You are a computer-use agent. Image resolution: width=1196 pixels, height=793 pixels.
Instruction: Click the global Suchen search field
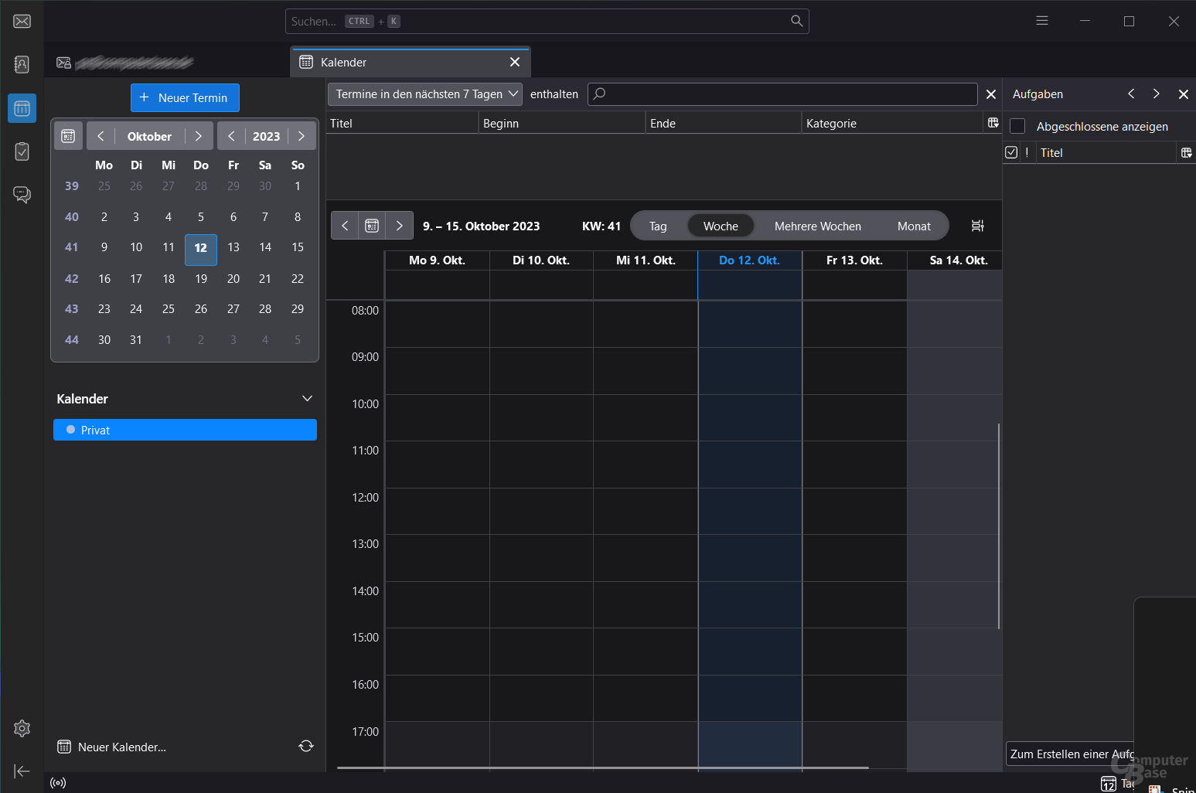tap(547, 21)
